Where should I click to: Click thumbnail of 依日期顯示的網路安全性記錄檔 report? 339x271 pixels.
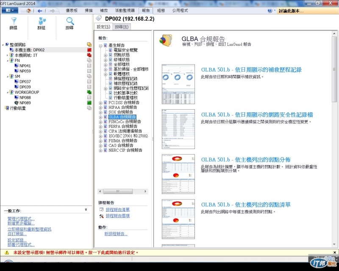point(178,129)
